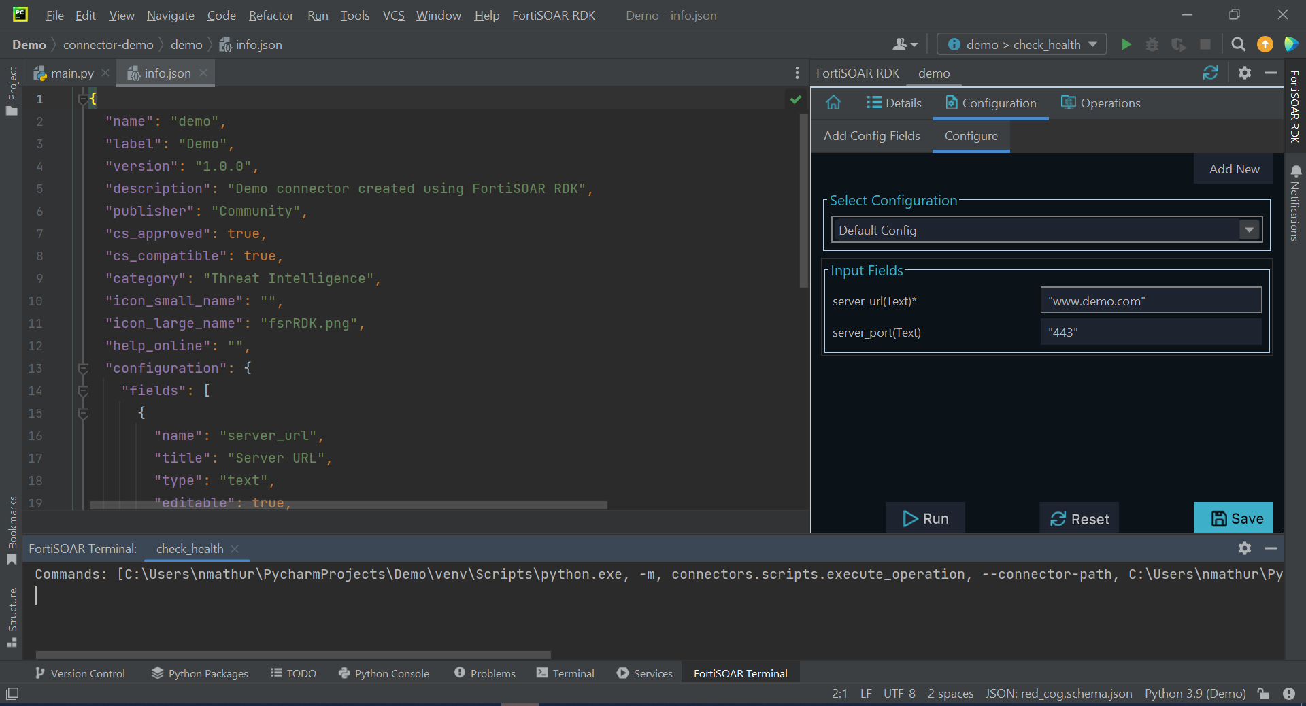
Task: Click the editor tabs more-options icon
Action: [797, 73]
